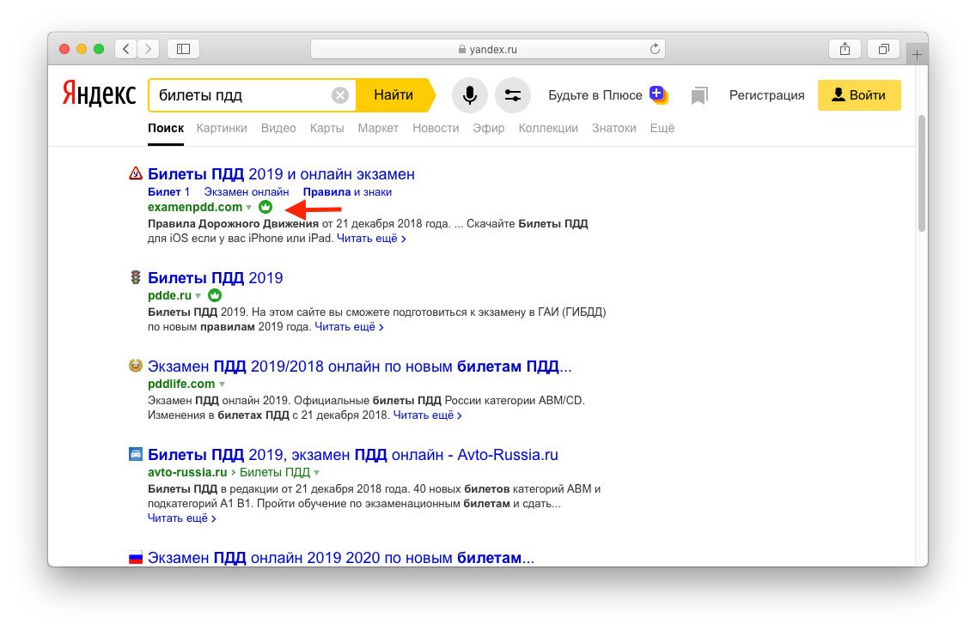Click the microphone voice search icon
976x630 pixels.
[469, 95]
